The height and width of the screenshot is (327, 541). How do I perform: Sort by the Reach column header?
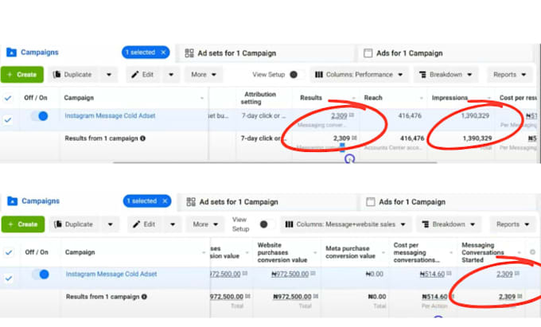[x=373, y=98]
